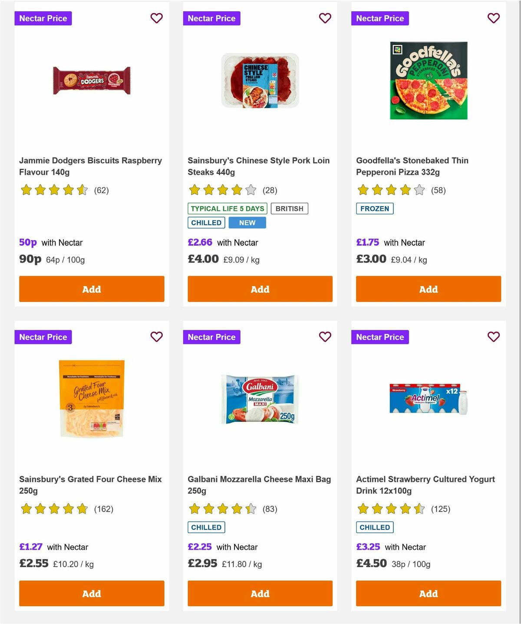Click the Nectar Price badge on the pepperoni pizza
This screenshot has width=521, height=624.
(x=380, y=18)
